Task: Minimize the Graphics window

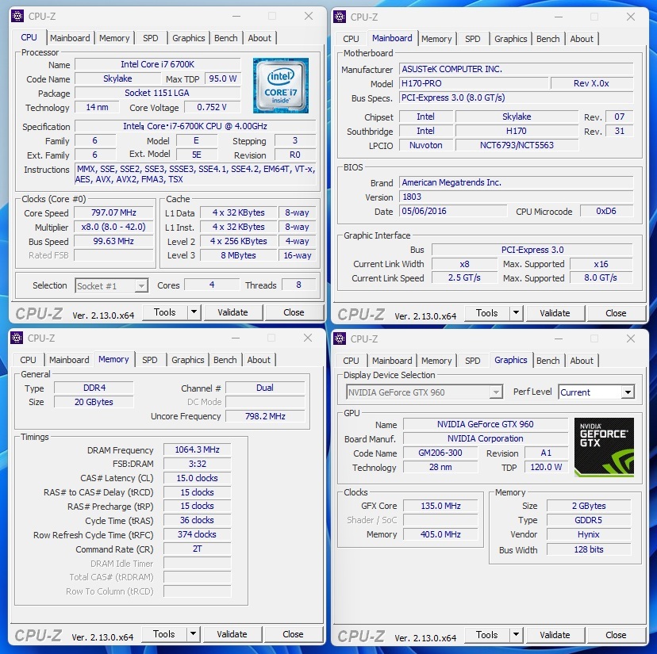Action: point(559,338)
